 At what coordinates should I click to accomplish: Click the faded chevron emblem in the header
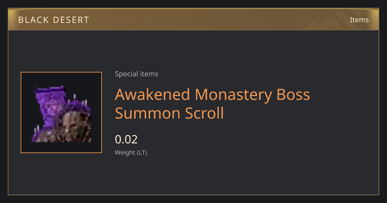(x=332, y=20)
